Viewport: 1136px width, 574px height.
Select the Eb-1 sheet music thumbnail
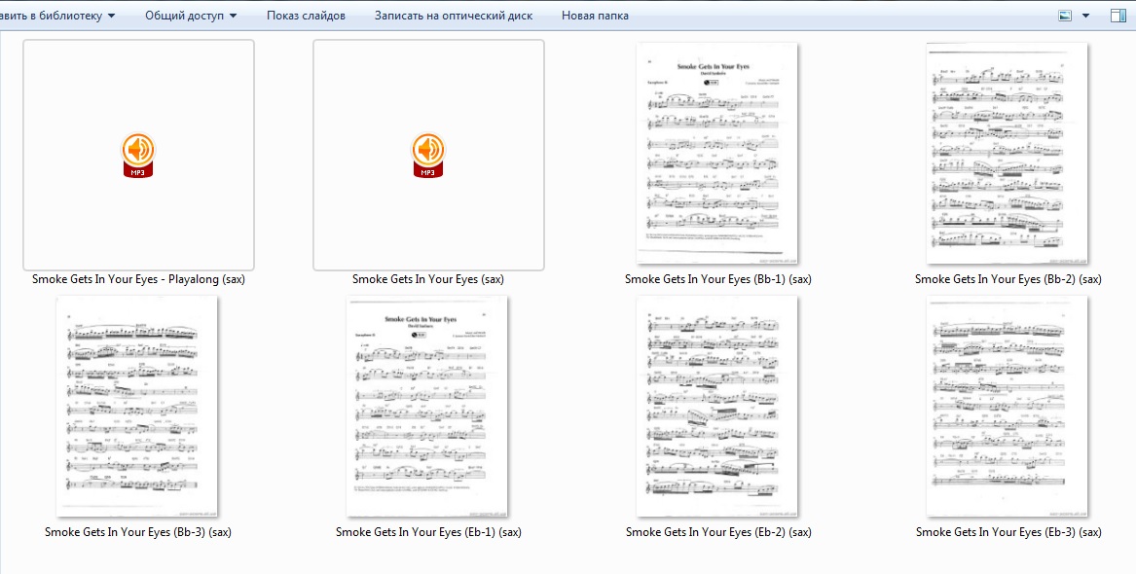tap(427, 406)
